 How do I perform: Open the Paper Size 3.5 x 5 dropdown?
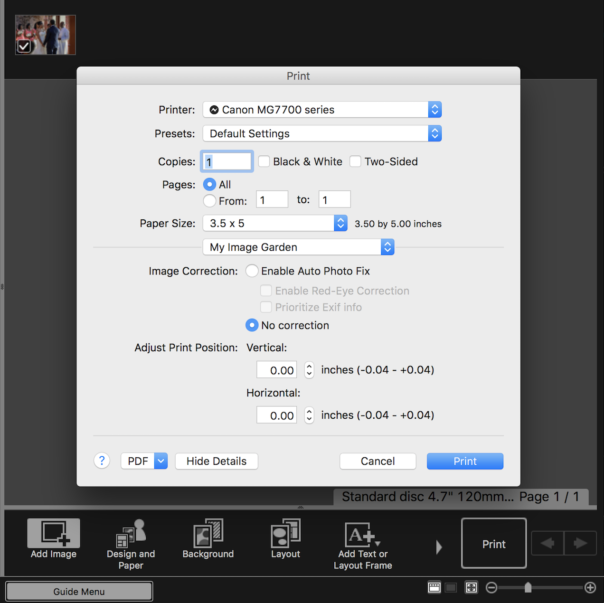tap(275, 223)
